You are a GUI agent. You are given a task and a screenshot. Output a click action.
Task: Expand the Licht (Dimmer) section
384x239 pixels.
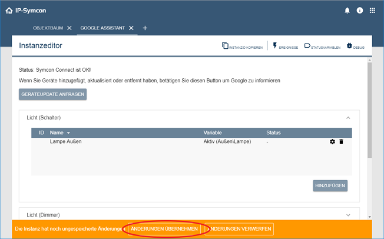348,215
